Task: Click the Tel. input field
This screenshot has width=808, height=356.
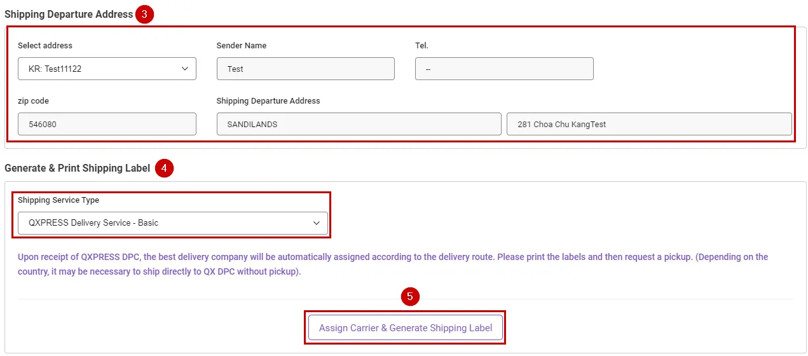Action: click(503, 69)
